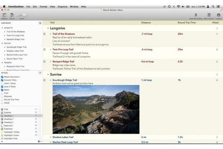Click the Contents search magnifier icon
Screen dimensions: 223x149
40,23
